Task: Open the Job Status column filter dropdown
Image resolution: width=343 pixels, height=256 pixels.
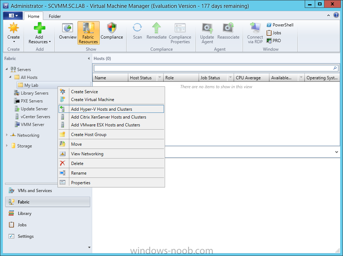Action: tap(230, 77)
